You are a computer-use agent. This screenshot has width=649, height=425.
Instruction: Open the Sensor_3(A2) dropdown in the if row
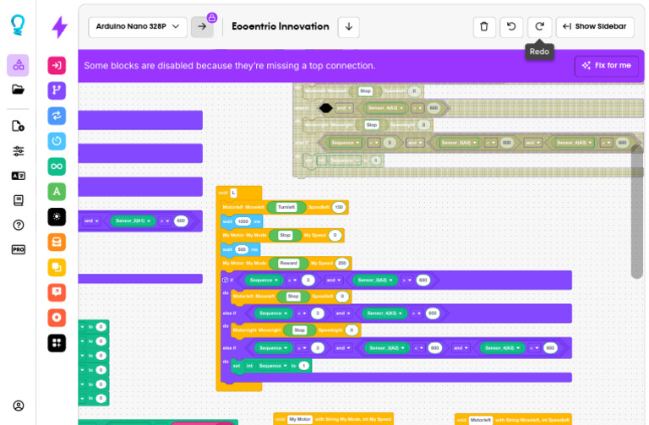point(374,281)
